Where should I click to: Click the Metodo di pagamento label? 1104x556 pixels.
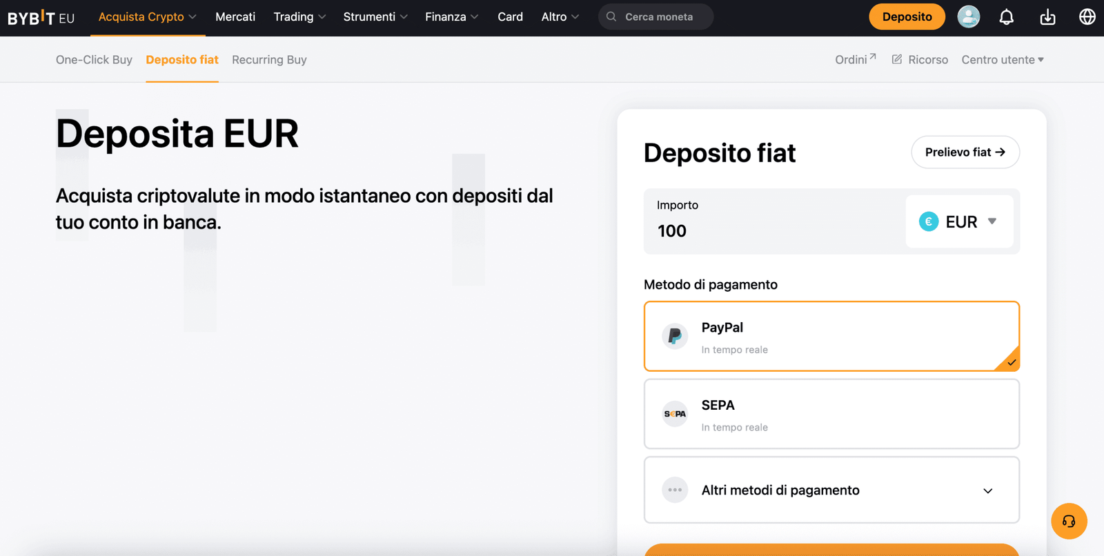[x=711, y=284]
